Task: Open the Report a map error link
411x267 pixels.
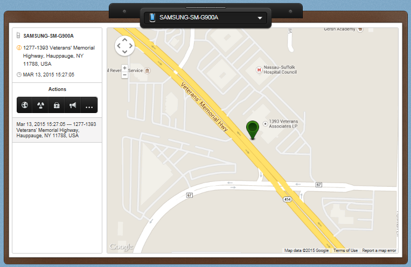Action: 379,250
